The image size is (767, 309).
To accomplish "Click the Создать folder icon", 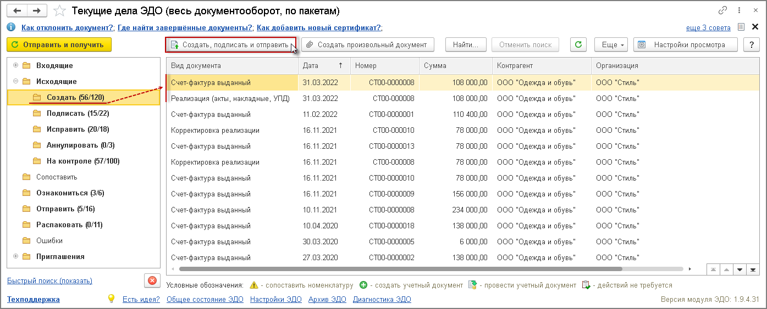I will click(37, 97).
